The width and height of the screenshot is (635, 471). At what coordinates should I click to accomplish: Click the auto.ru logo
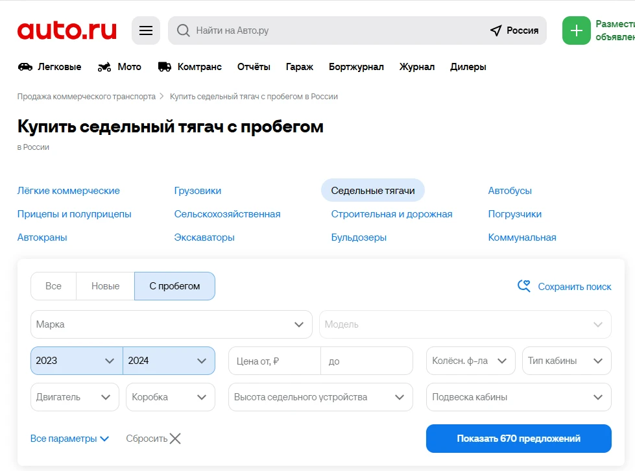tap(67, 30)
